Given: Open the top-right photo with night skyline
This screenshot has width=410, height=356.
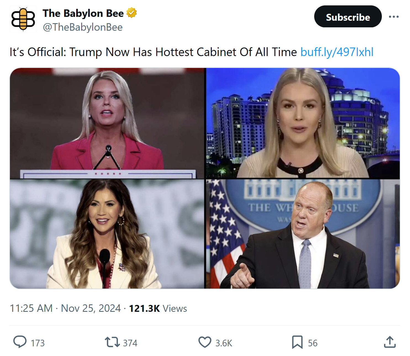Looking at the screenshot, I should 303,123.
